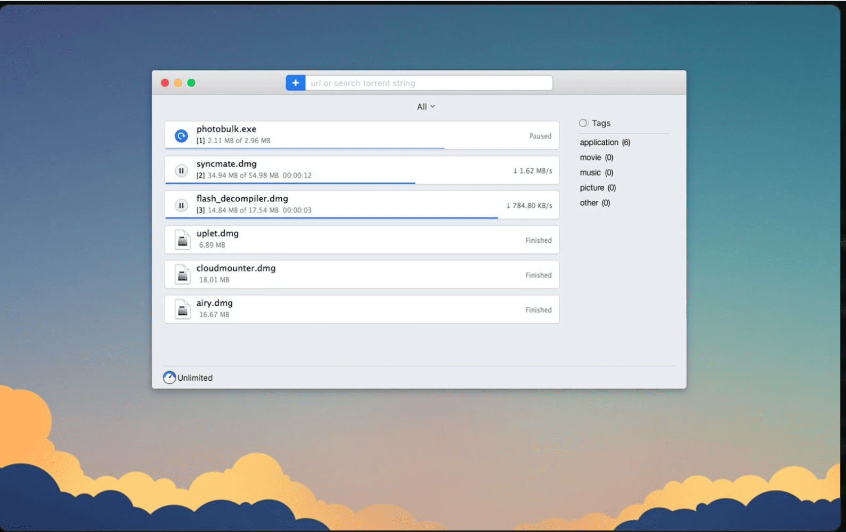This screenshot has width=846, height=532.
Task: Zoom the window with the green button
Action: [191, 83]
